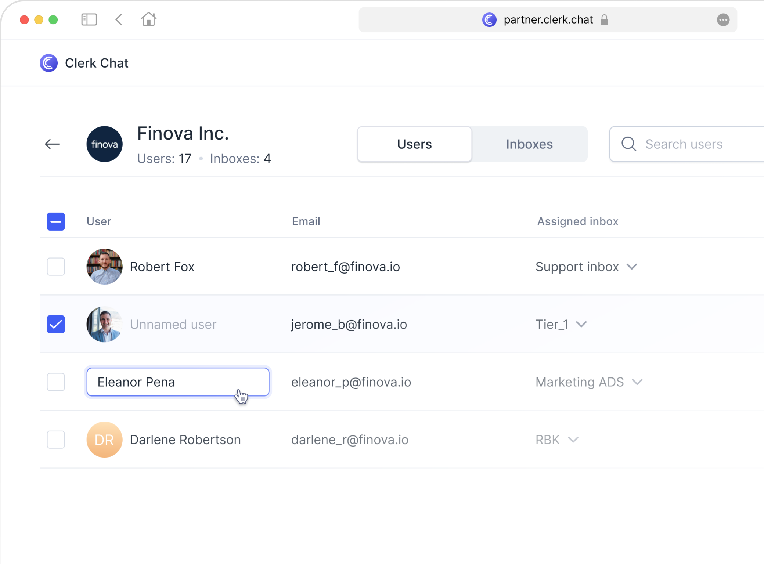Switch to the Inboxes tab
Screen dimensions: 764x564
[529, 144]
